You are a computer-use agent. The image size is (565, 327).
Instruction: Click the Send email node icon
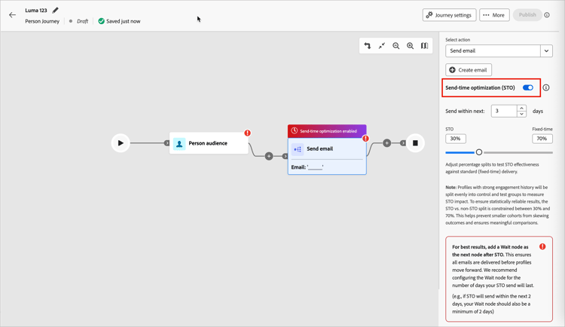[298, 149]
